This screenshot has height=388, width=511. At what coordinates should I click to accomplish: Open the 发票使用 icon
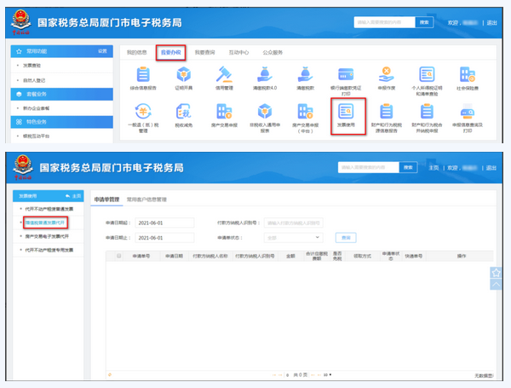346,115
